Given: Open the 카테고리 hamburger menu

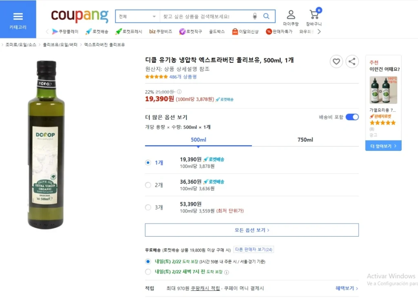Looking at the screenshot, I should click(x=18, y=19).
